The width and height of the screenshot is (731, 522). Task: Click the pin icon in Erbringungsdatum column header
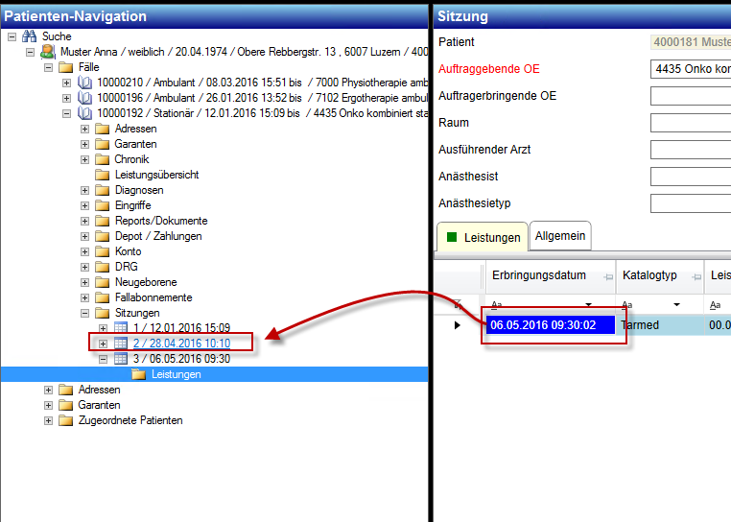tap(608, 277)
